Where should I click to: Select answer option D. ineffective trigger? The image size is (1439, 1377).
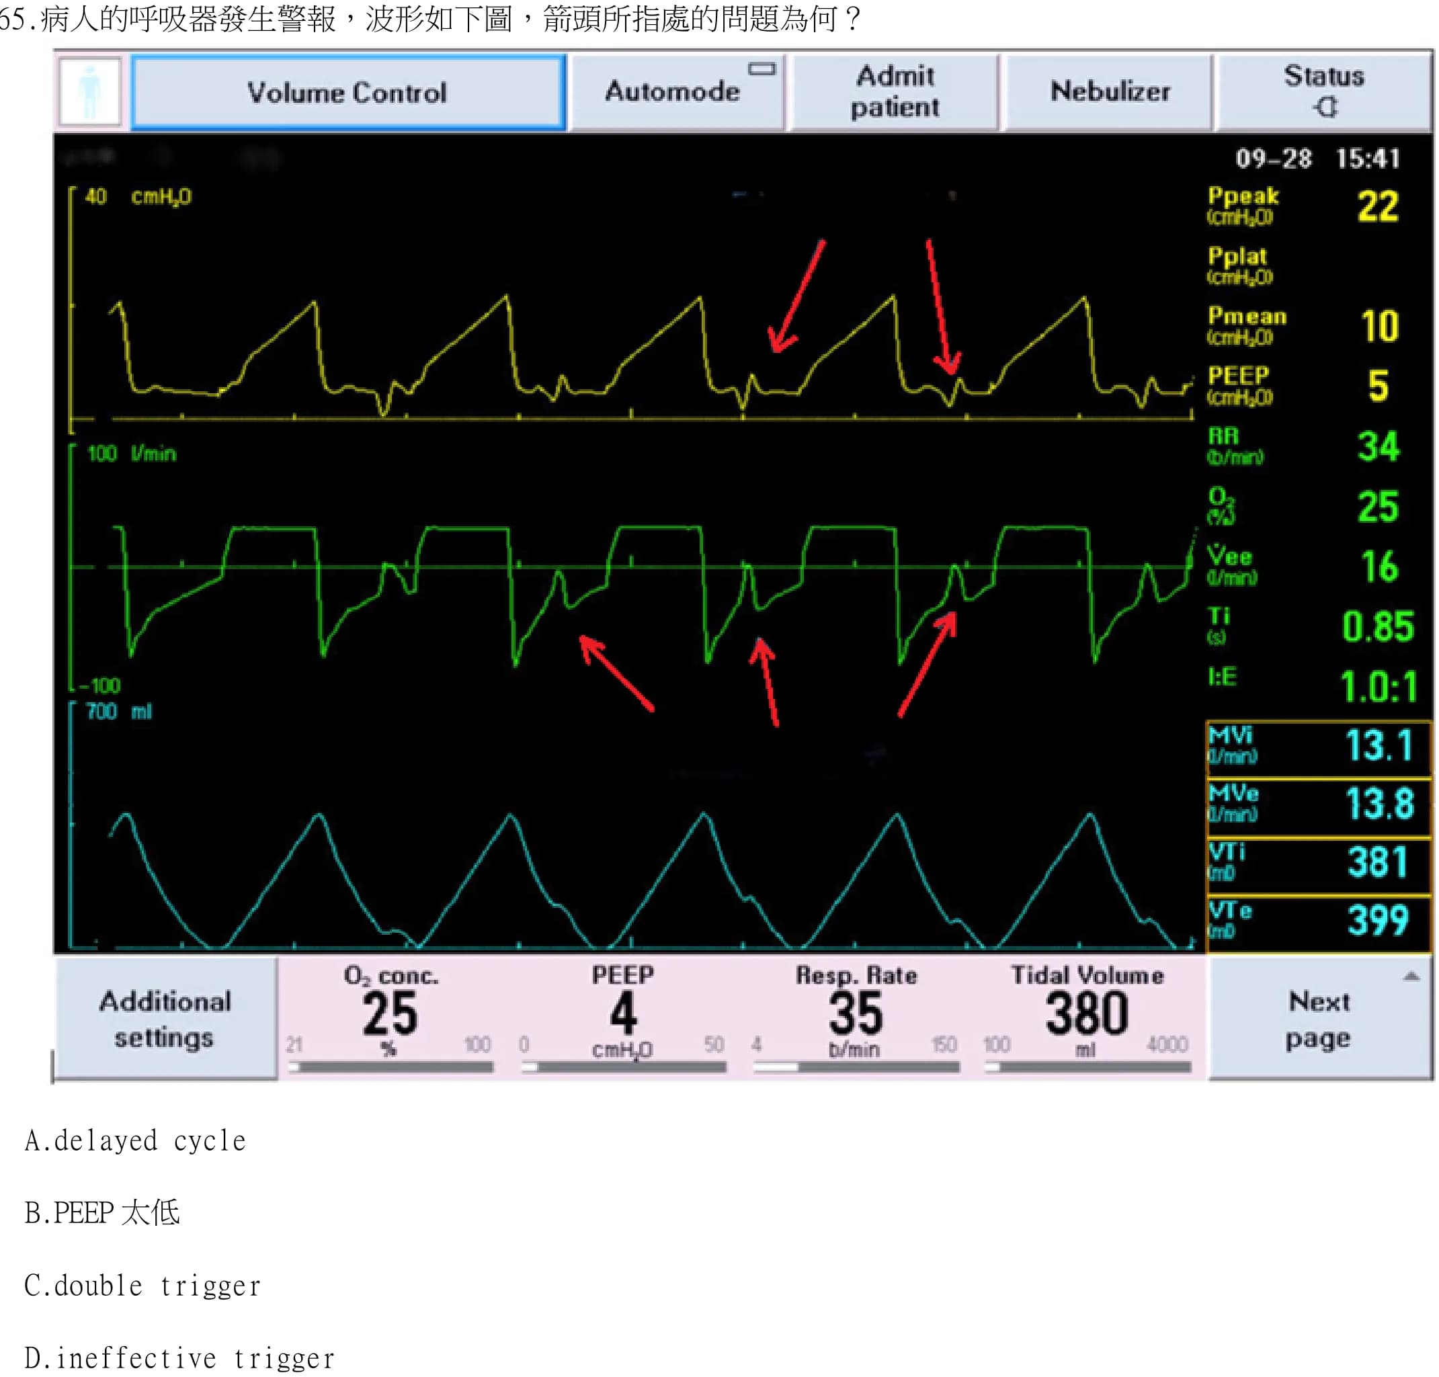tap(180, 1358)
